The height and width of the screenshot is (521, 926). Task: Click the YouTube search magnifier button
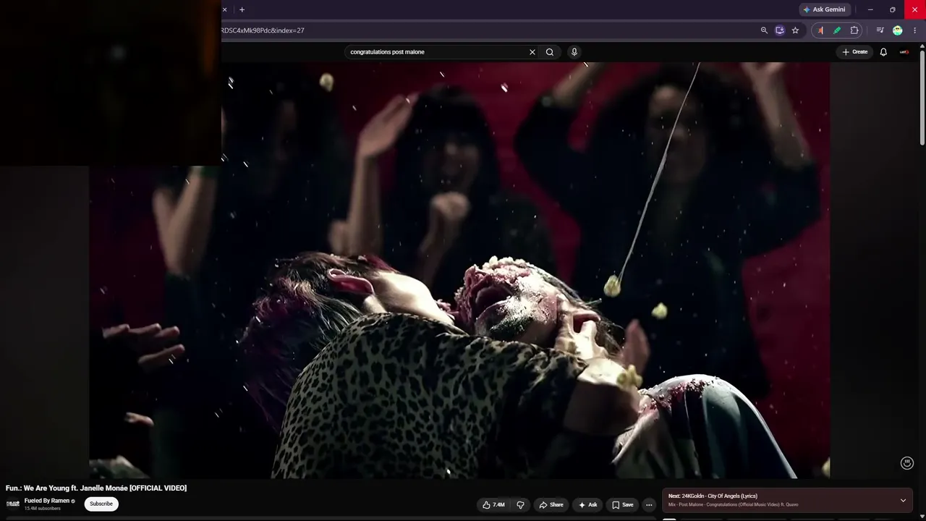(550, 52)
